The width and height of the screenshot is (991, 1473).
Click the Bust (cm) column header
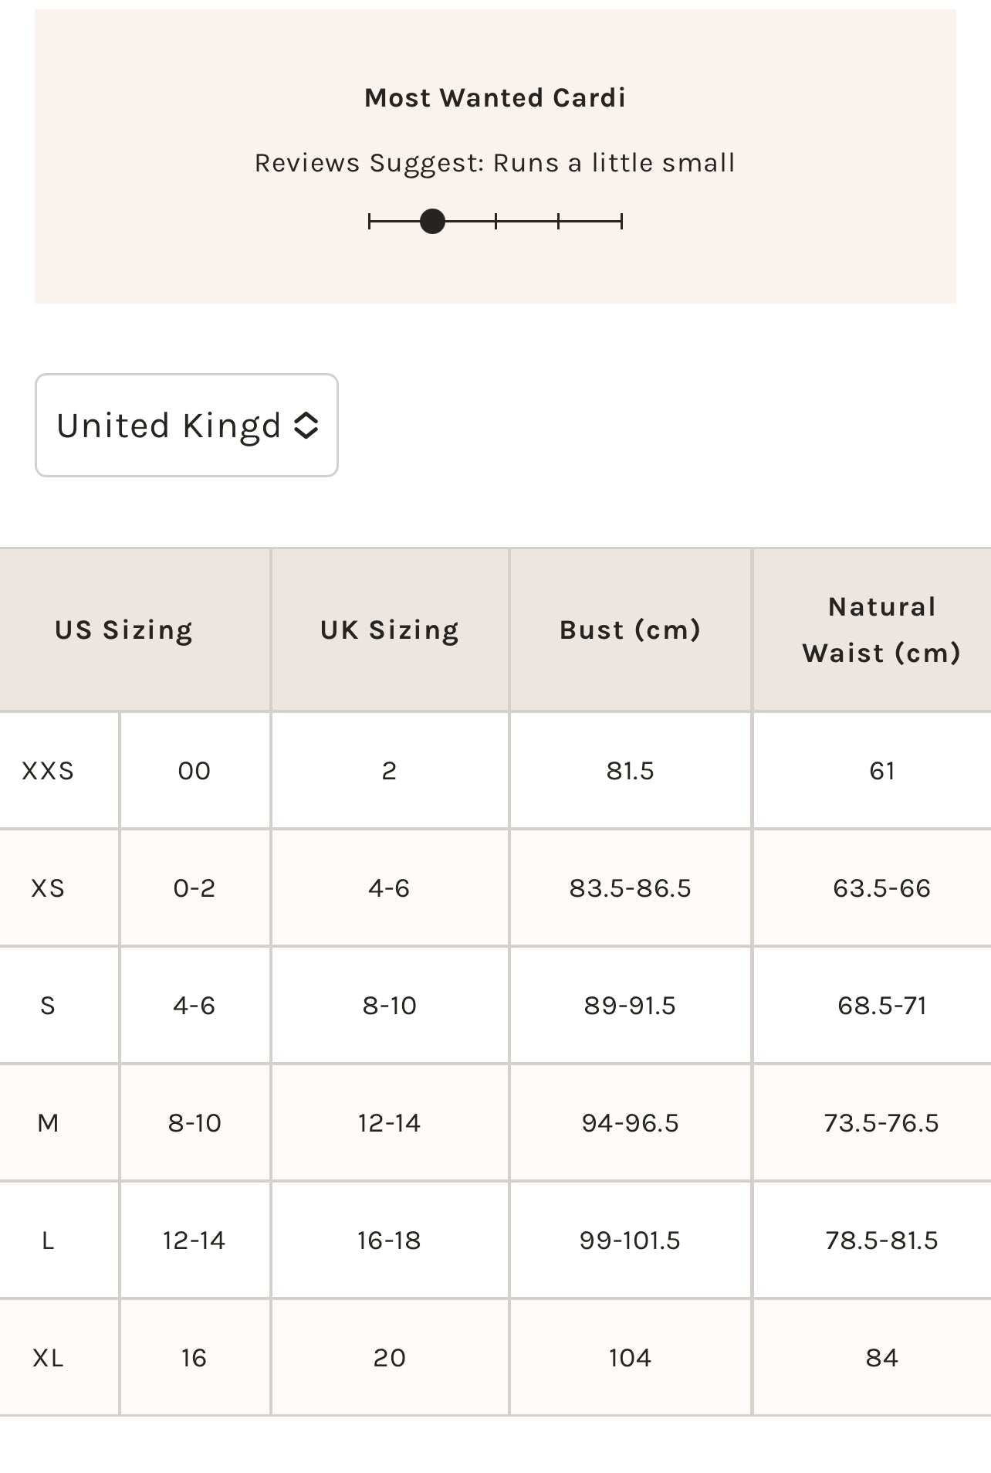(x=630, y=630)
